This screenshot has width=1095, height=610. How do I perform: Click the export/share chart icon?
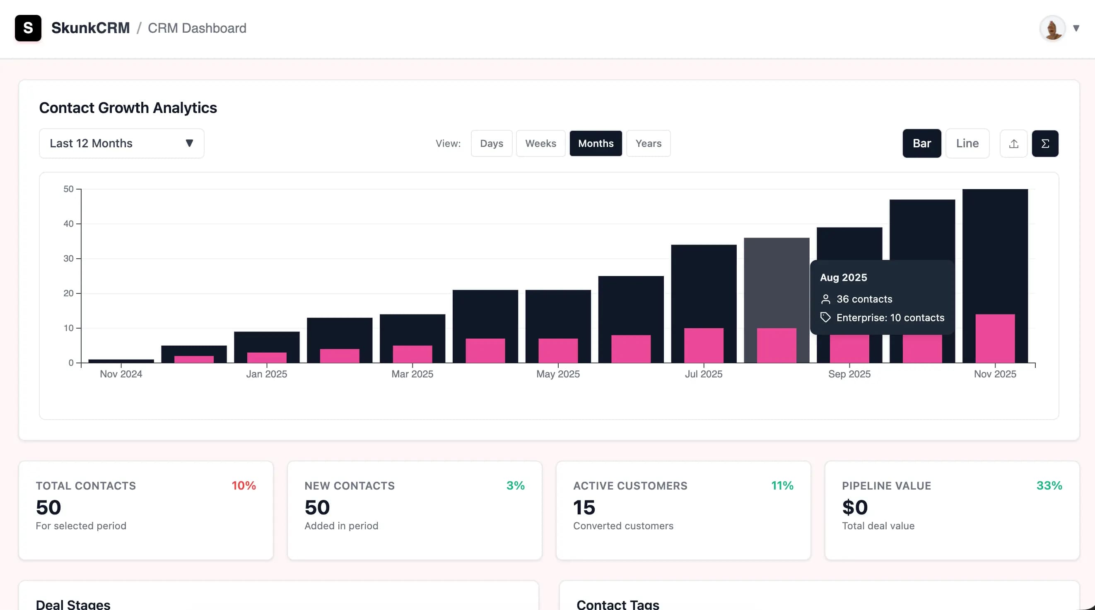[x=1013, y=143]
